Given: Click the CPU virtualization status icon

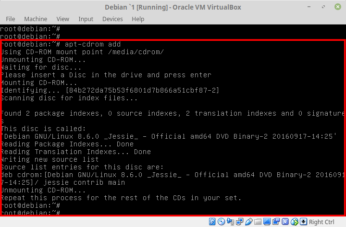Looking at the screenshot, I should coord(285,222).
